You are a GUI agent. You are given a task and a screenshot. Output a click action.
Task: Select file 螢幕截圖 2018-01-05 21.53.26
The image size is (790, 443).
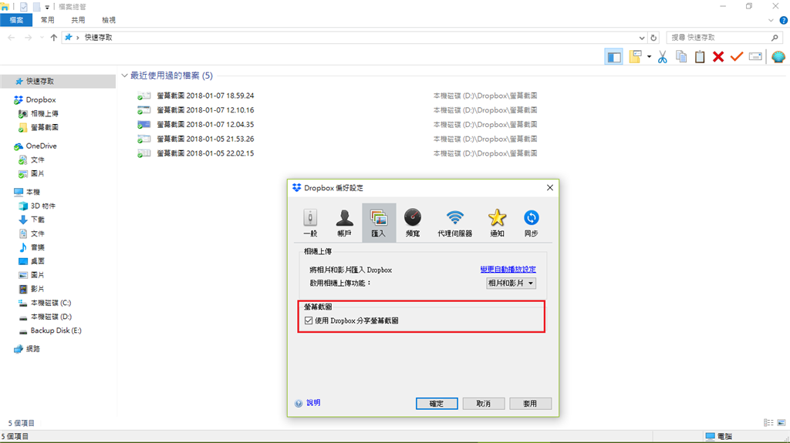[205, 139]
